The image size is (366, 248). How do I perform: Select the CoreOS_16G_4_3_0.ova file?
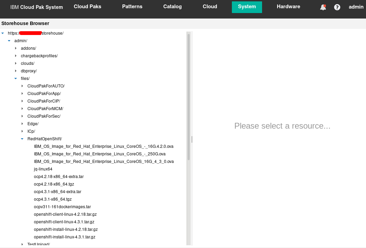point(104,161)
